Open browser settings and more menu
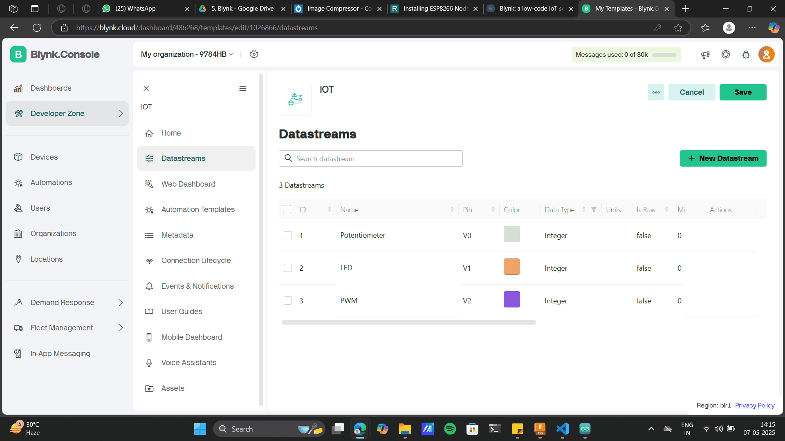 [752, 28]
